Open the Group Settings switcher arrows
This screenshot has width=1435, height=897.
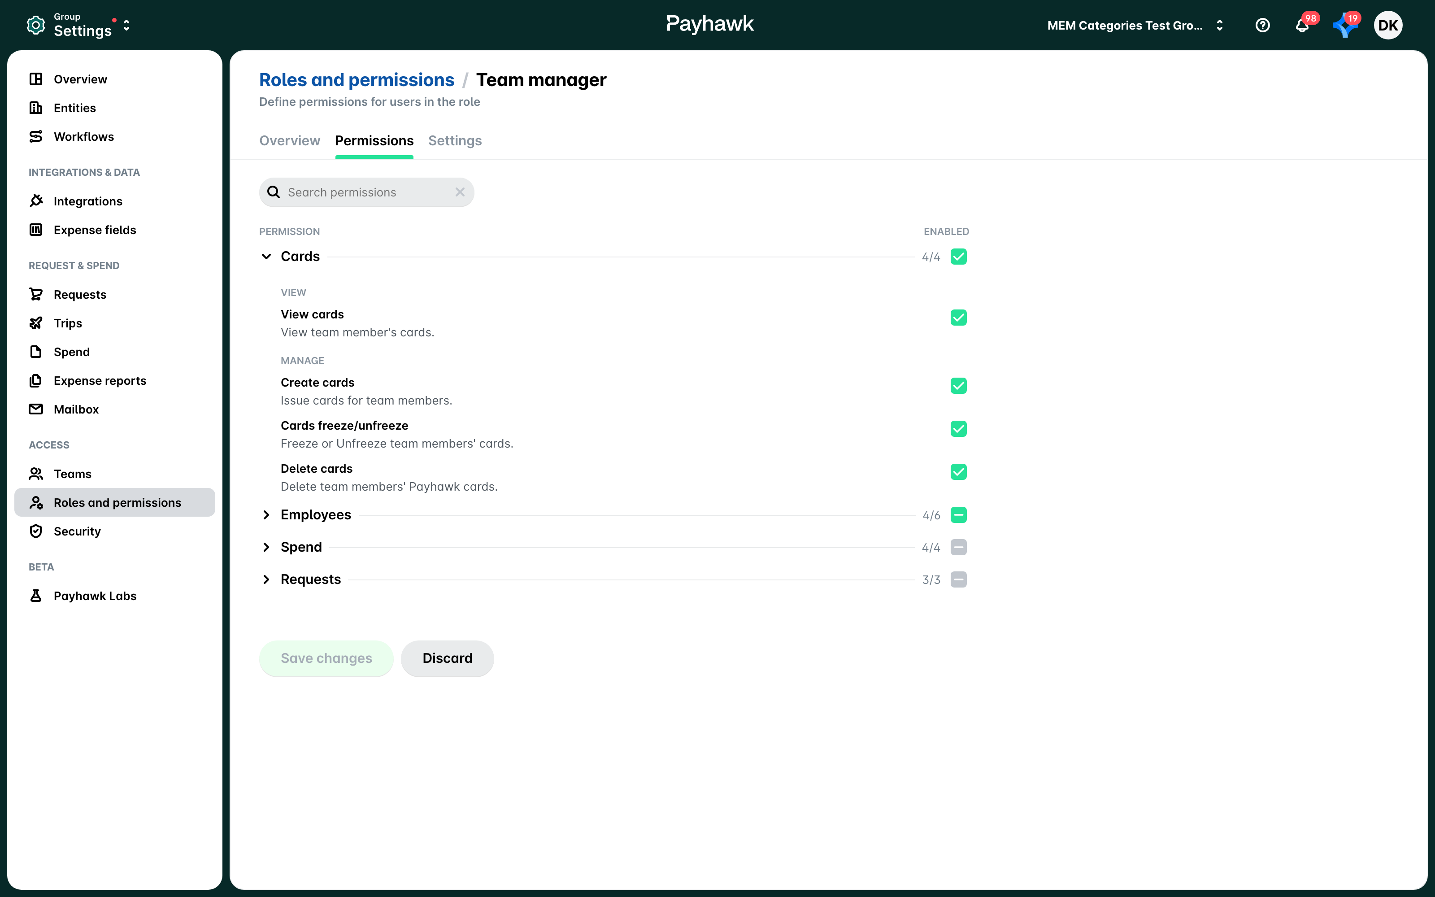(x=126, y=26)
